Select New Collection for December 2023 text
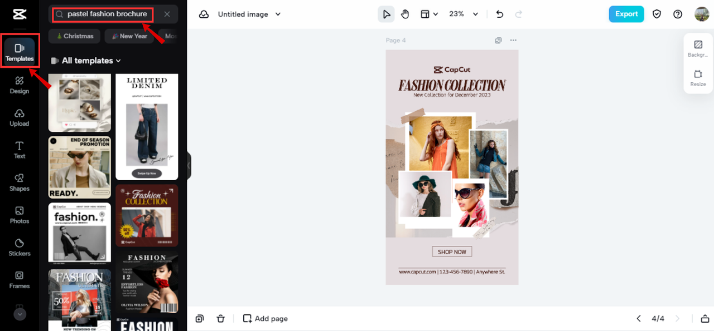 [452, 95]
